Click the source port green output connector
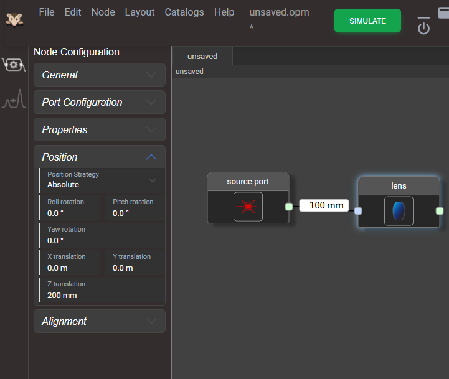 tap(289, 207)
